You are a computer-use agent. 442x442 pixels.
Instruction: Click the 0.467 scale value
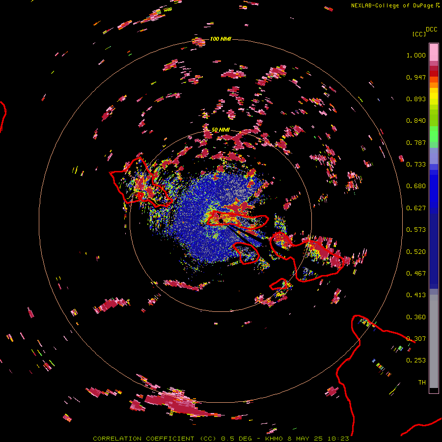[416, 274]
